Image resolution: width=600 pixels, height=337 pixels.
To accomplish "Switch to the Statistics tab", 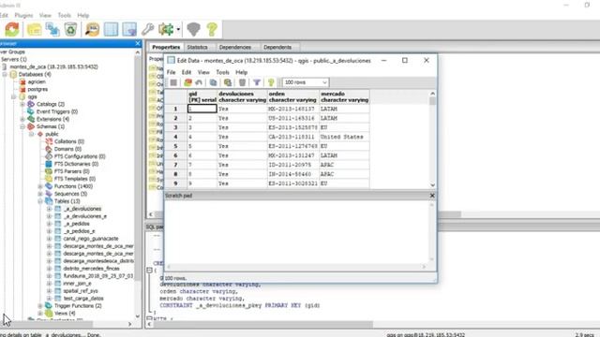I will coord(198,48).
